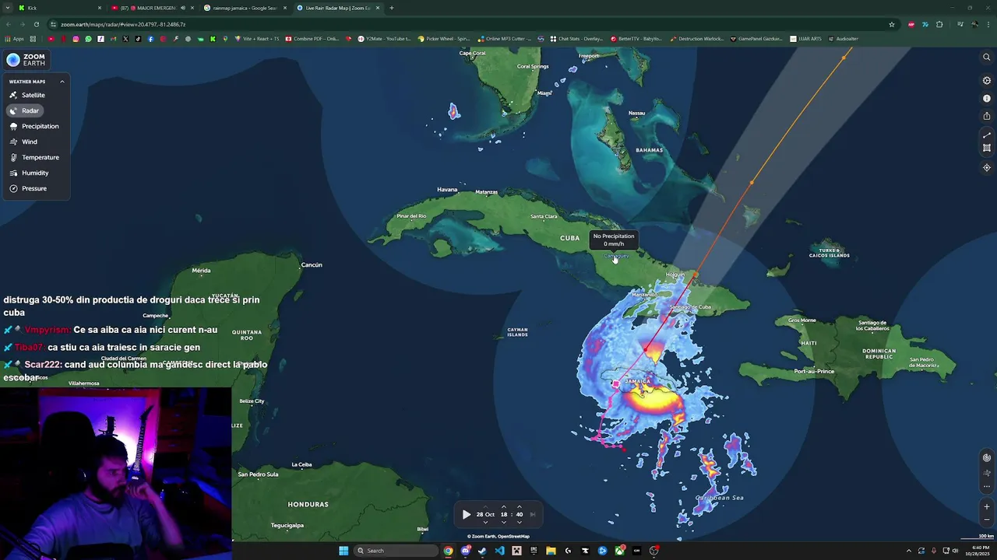Switch to rainmap jamaica Google Search tab
The height and width of the screenshot is (560, 997).
pos(245,8)
